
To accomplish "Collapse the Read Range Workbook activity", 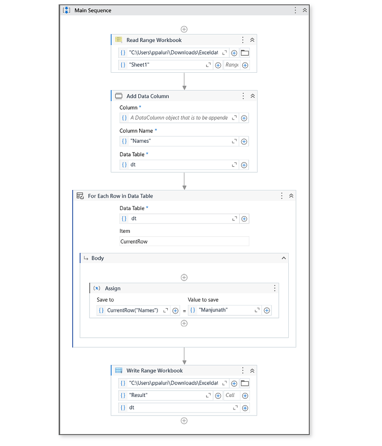I will 252,40.
